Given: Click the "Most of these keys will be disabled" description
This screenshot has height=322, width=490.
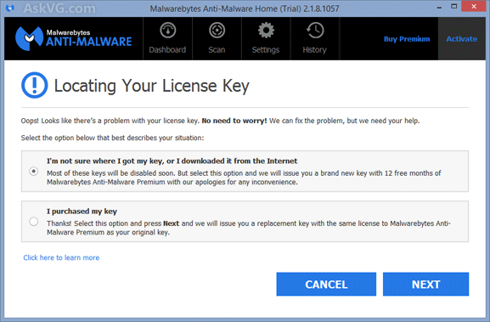Looking at the screenshot, I should click(x=244, y=178).
